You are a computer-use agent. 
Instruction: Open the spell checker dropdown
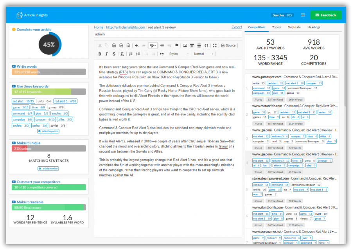(x=153, y=46)
